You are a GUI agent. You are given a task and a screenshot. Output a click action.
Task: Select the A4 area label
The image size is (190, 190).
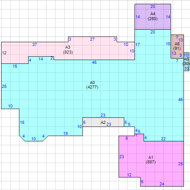[153, 14]
